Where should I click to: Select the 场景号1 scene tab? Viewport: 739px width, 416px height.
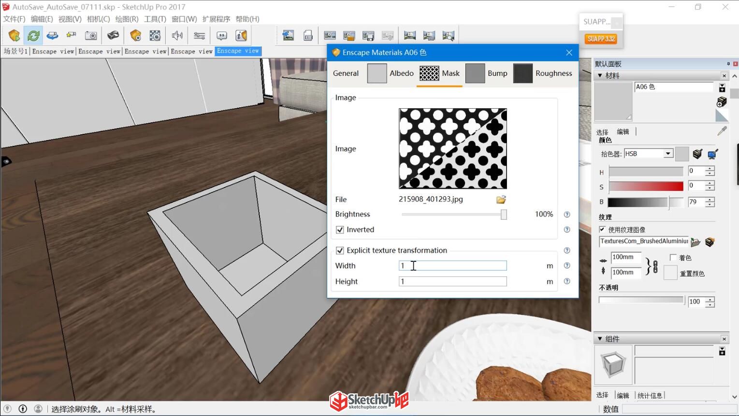[15, 51]
